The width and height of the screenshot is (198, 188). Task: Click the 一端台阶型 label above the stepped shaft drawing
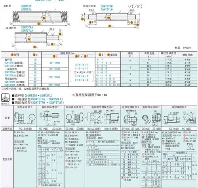10,28
